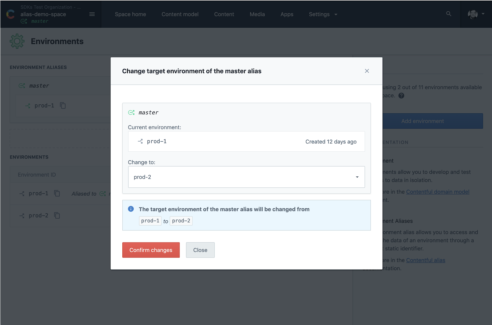Image resolution: width=492 pixels, height=325 pixels.
Task: Click the search magnifier icon
Action: pyautogui.click(x=449, y=14)
